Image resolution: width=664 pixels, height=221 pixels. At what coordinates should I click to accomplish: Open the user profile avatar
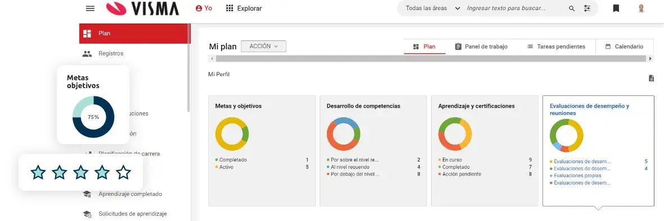click(641, 8)
